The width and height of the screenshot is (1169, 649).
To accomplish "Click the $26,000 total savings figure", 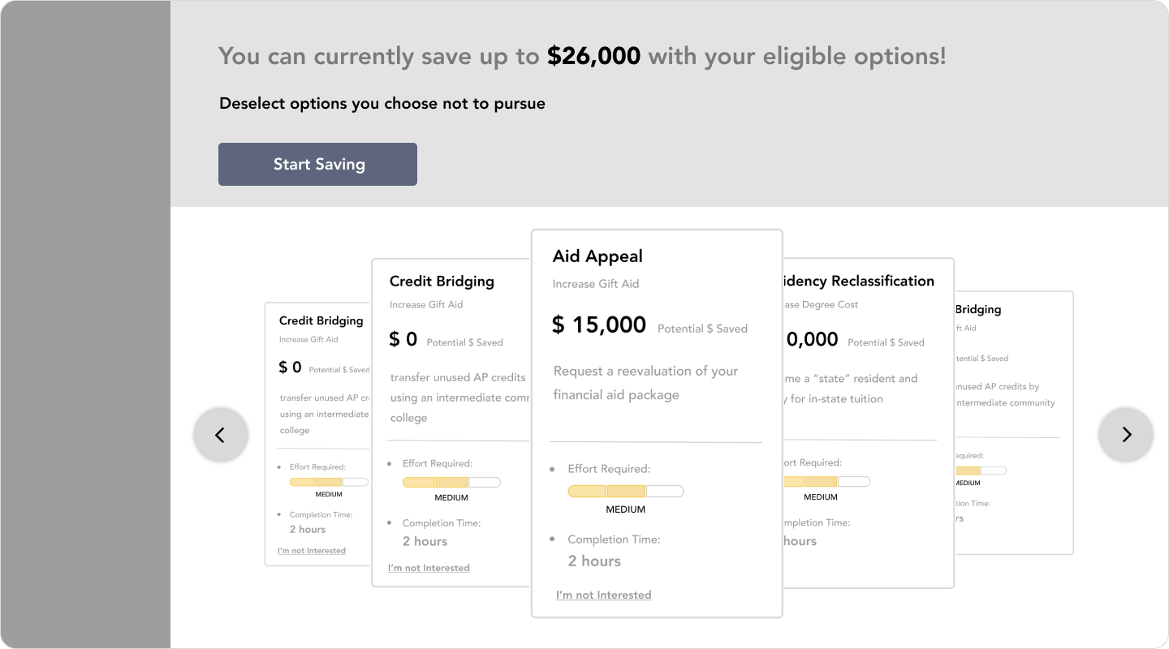I will (593, 56).
